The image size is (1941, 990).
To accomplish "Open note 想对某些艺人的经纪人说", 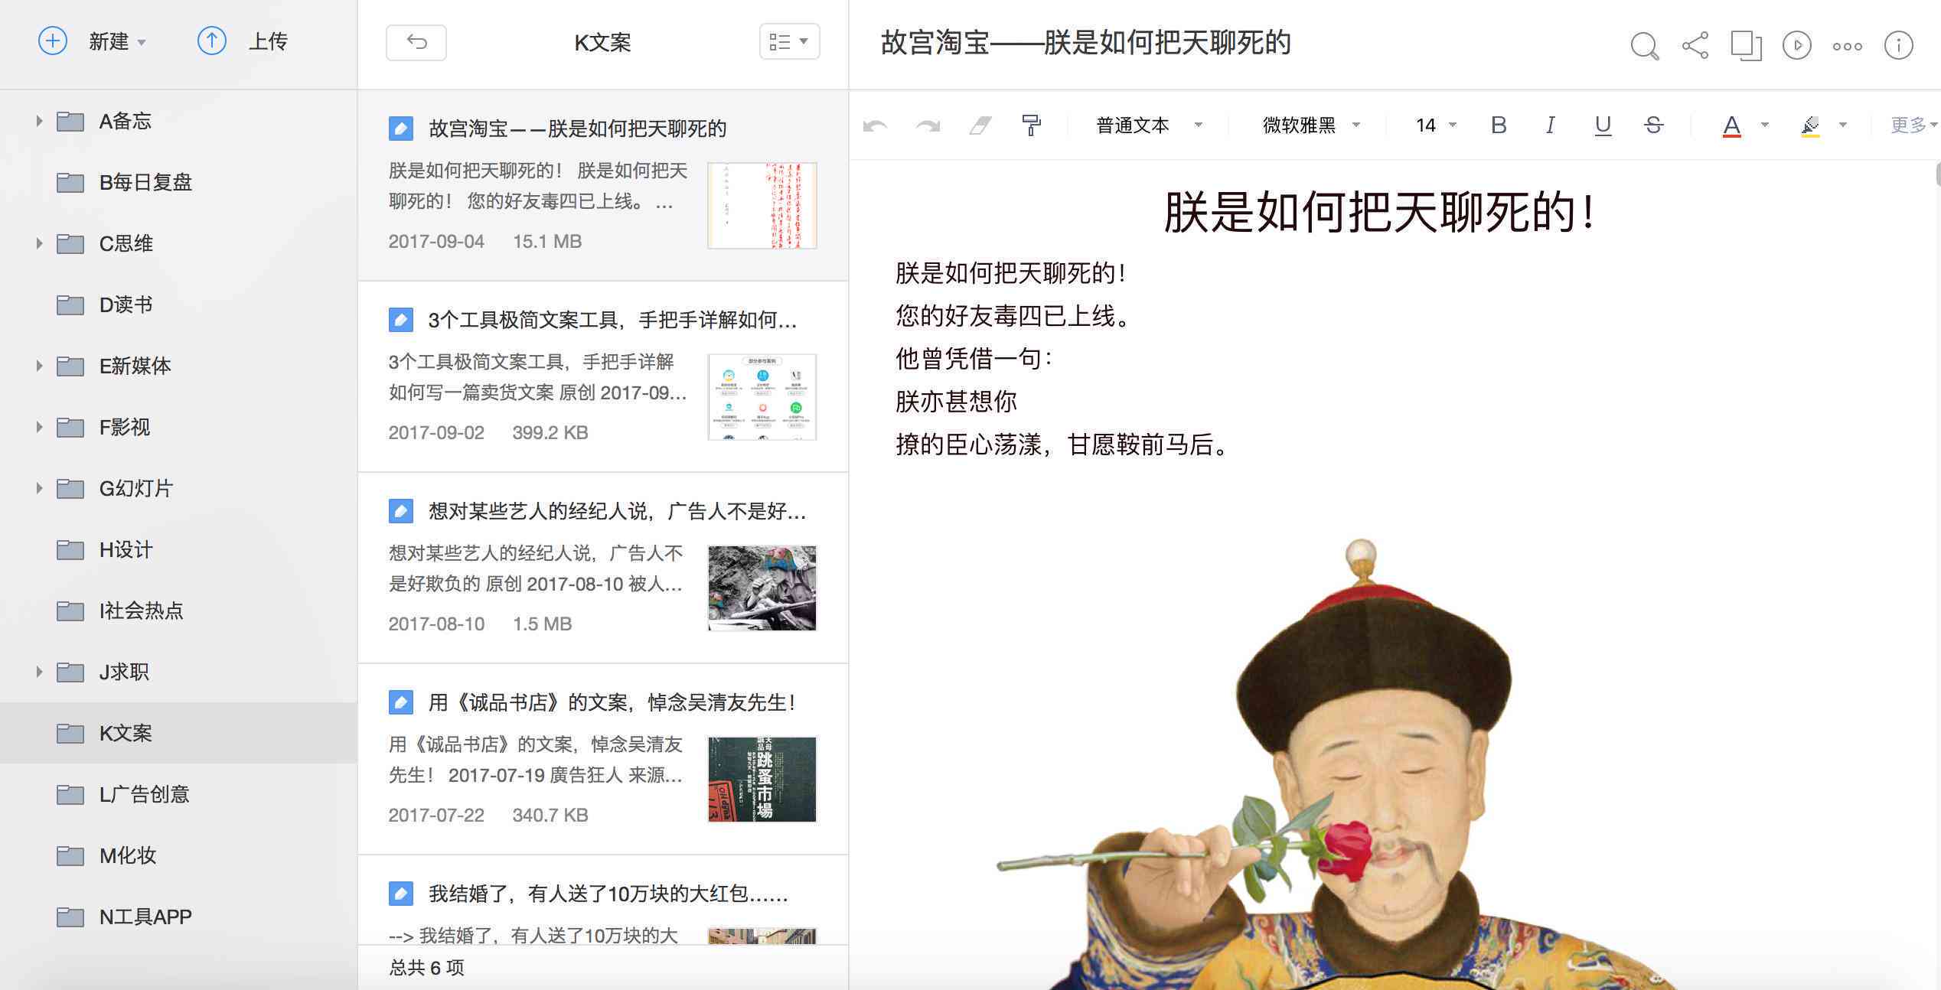I will coord(603,568).
